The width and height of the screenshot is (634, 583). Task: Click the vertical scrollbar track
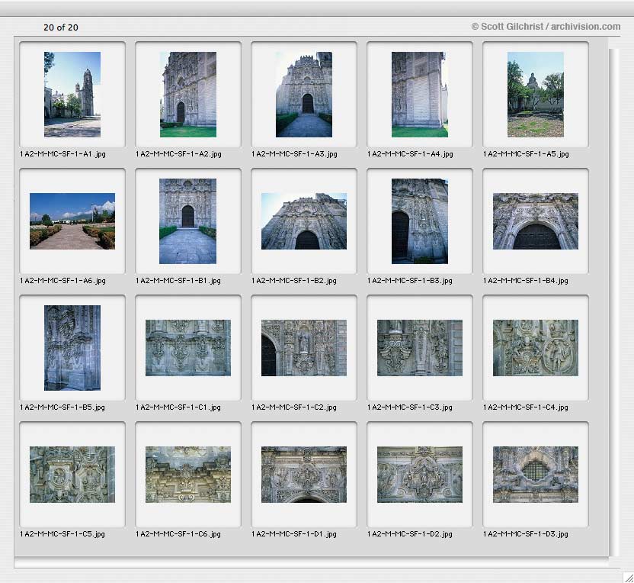[613, 302]
